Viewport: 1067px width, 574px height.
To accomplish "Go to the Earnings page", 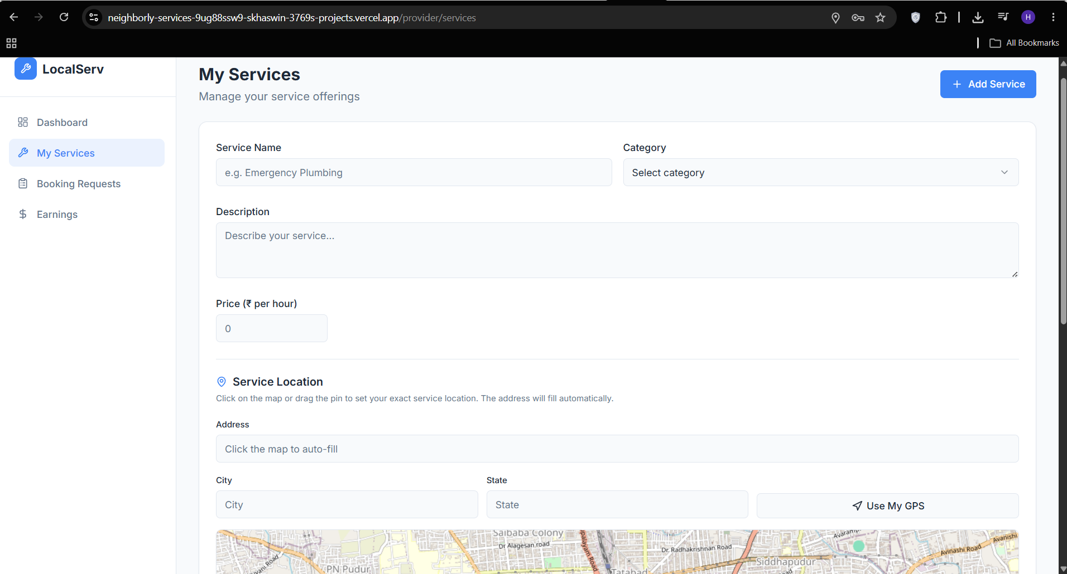I will pos(86,214).
